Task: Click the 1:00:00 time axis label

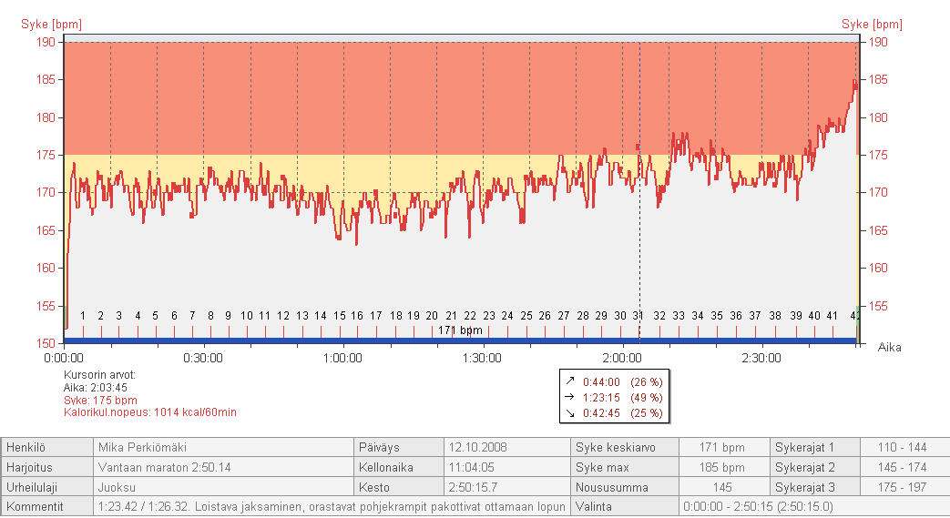Action: click(342, 358)
